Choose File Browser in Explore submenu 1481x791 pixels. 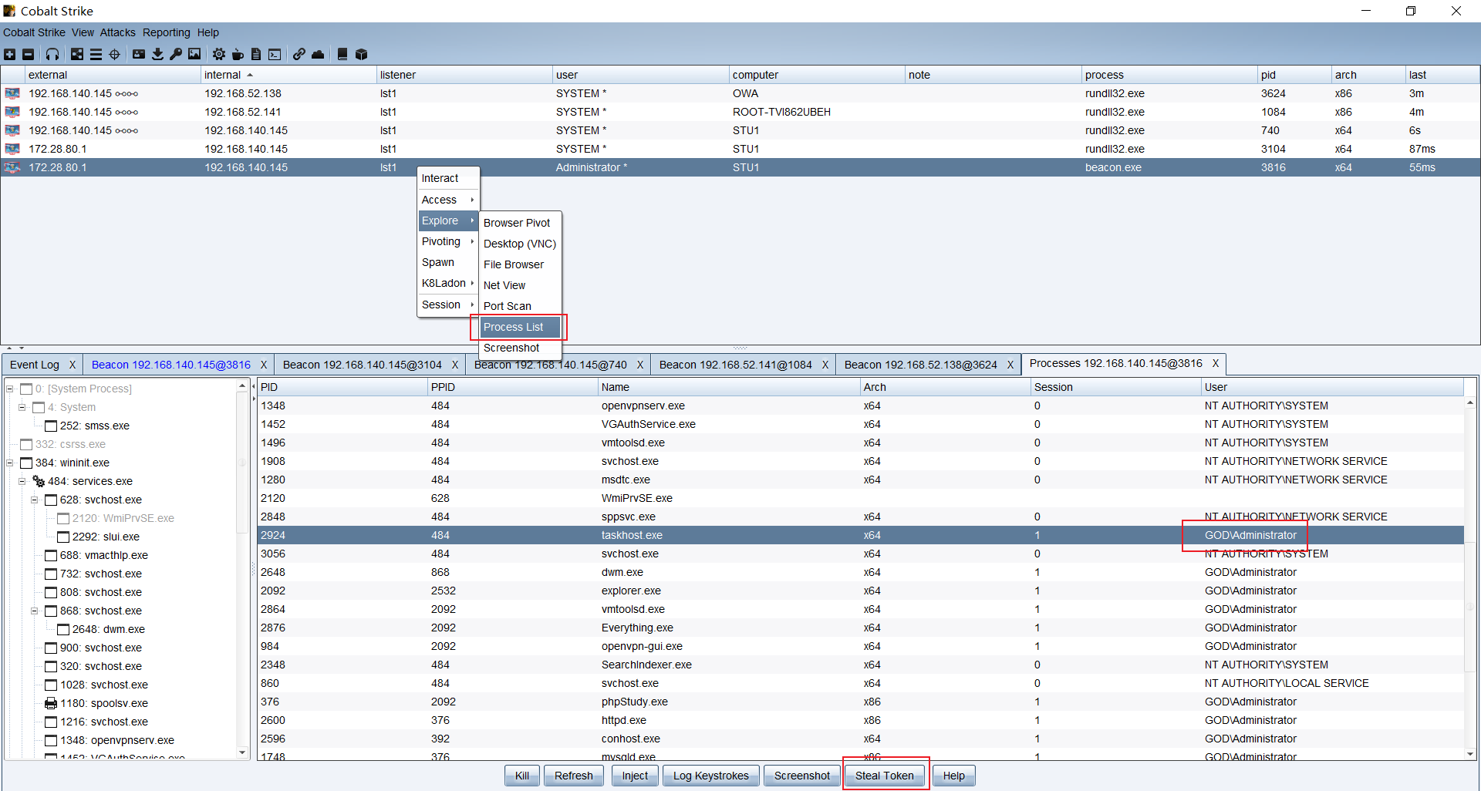(x=519, y=264)
